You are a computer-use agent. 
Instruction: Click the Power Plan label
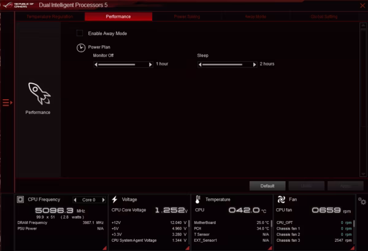(x=99, y=47)
